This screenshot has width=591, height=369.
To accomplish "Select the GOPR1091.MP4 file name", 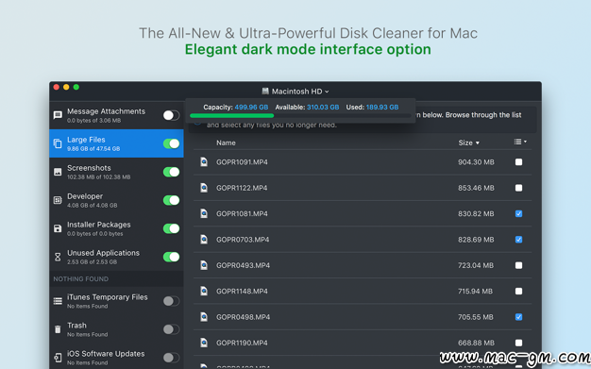I will coord(242,162).
